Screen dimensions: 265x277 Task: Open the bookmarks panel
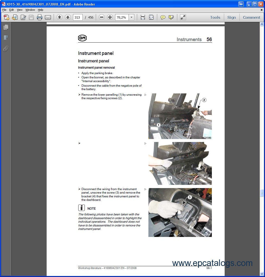coord(6,38)
